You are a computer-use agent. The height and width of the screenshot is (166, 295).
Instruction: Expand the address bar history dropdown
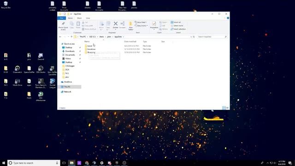191,37
